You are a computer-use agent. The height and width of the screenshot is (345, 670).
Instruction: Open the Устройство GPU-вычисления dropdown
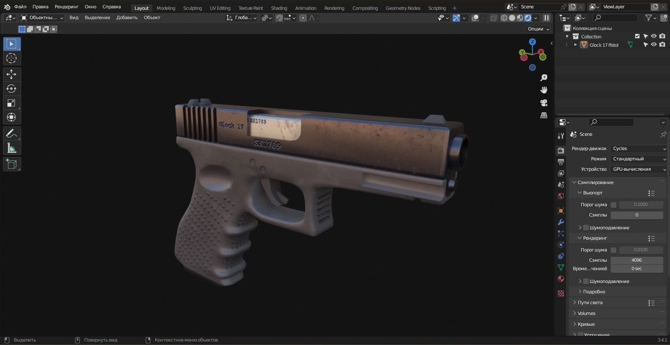pos(638,169)
